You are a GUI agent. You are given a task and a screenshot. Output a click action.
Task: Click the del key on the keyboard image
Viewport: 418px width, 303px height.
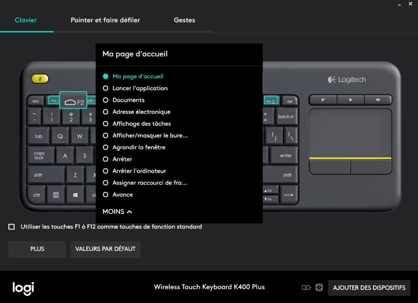(289, 101)
